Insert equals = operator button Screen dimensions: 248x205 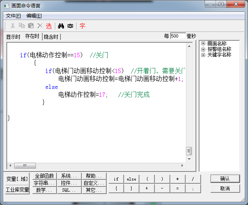[x=178, y=188]
